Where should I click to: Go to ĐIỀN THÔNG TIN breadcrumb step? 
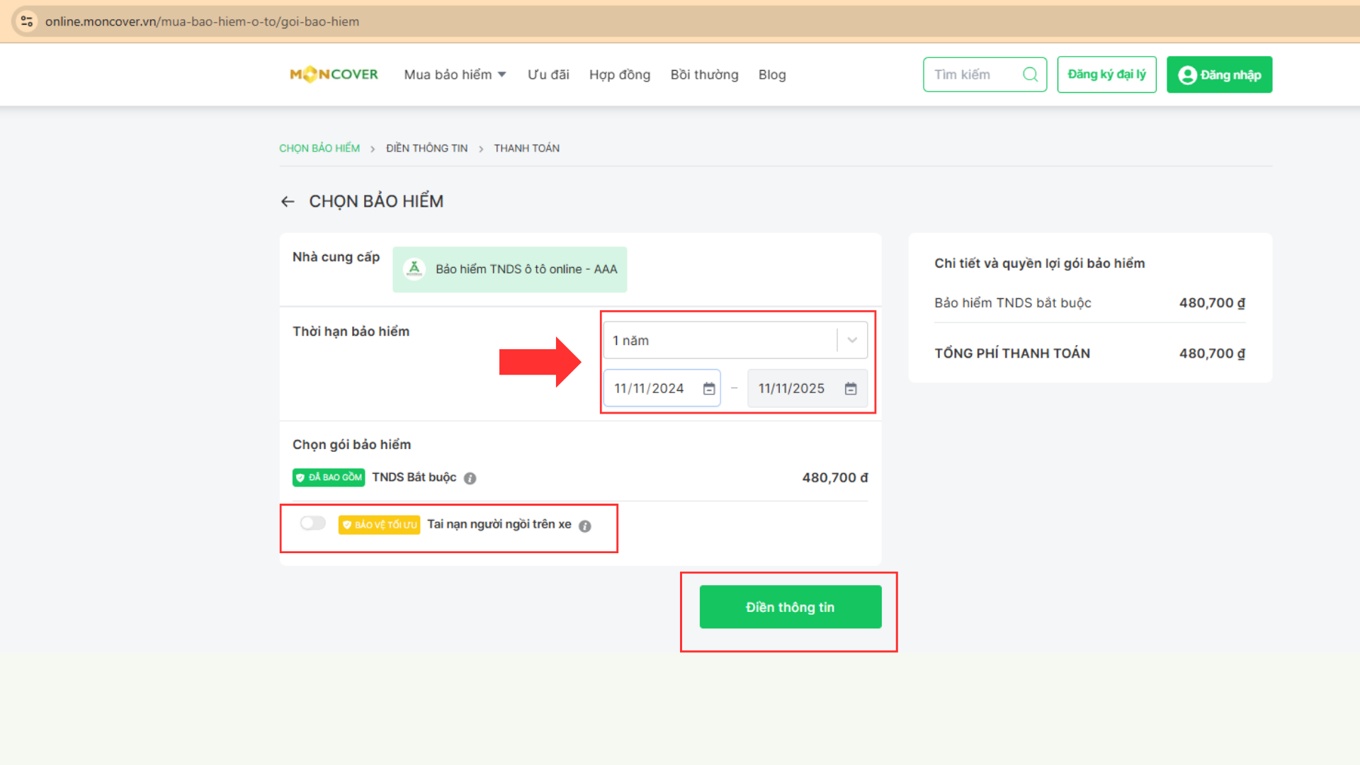(x=426, y=148)
